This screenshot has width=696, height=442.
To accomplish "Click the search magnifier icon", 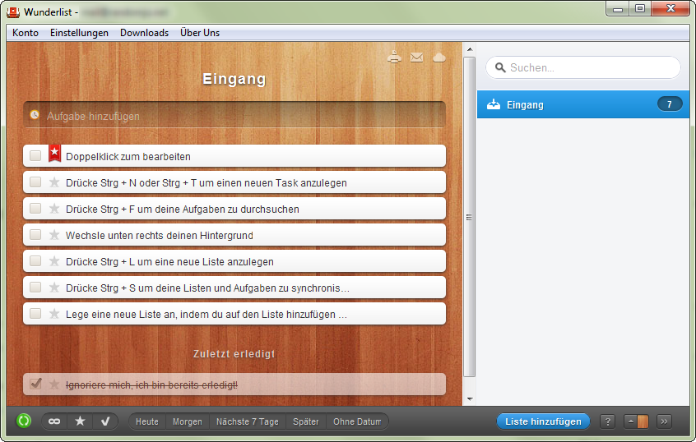I will 500,67.
